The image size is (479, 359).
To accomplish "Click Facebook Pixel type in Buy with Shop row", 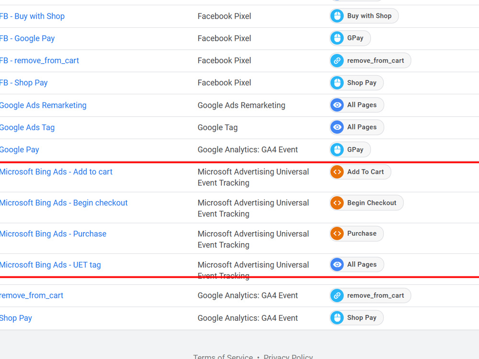I will click(x=224, y=16).
